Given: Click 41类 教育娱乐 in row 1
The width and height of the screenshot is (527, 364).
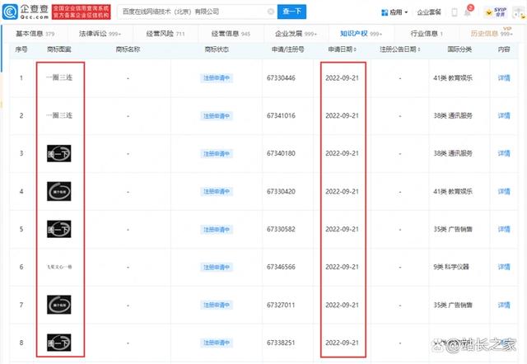Looking at the screenshot, I should (453, 78).
